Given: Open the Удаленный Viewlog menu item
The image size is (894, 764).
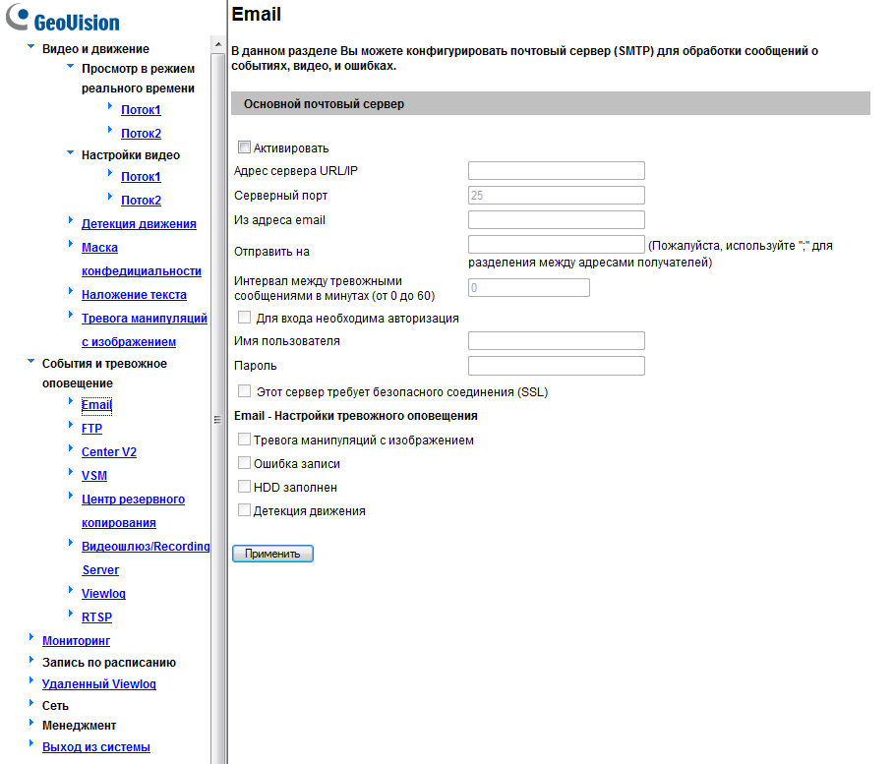Looking at the screenshot, I should coord(98,684).
